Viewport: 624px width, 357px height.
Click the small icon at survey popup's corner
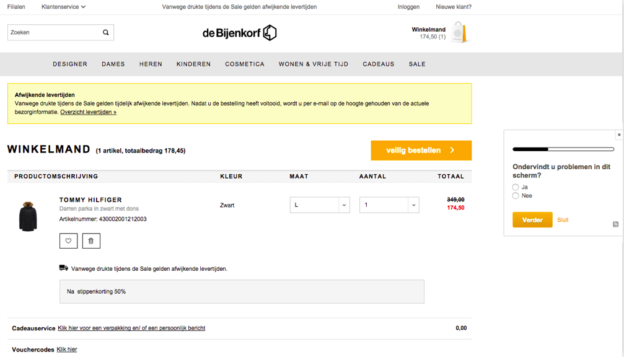click(x=616, y=224)
